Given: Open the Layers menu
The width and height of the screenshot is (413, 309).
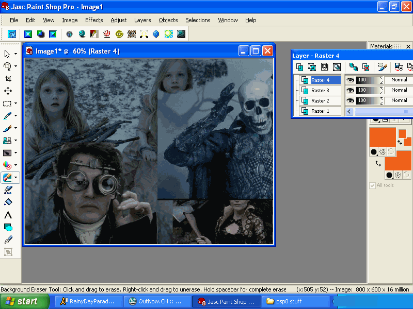Looking at the screenshot, I should pyautogui.click(x=142, y=20).
